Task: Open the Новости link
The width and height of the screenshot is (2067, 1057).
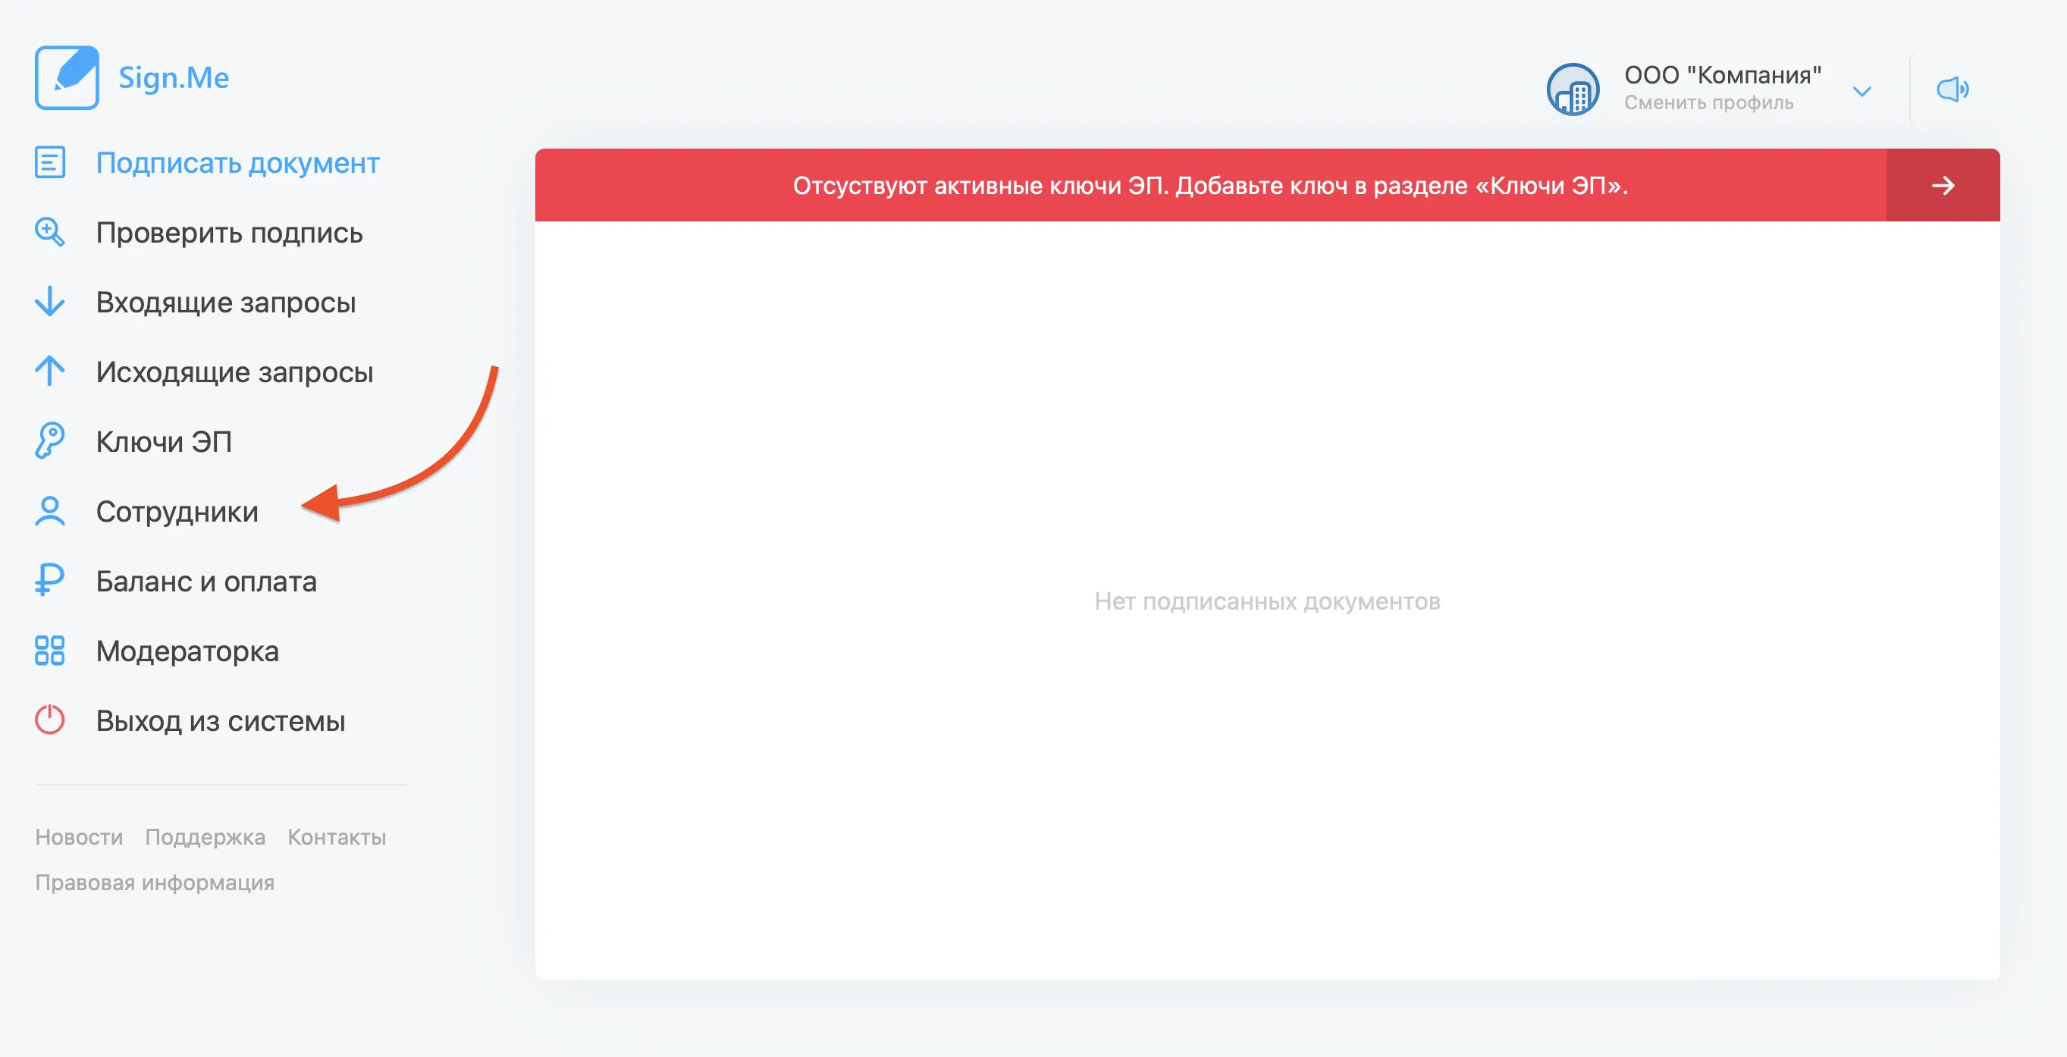Action: point(79,837)
